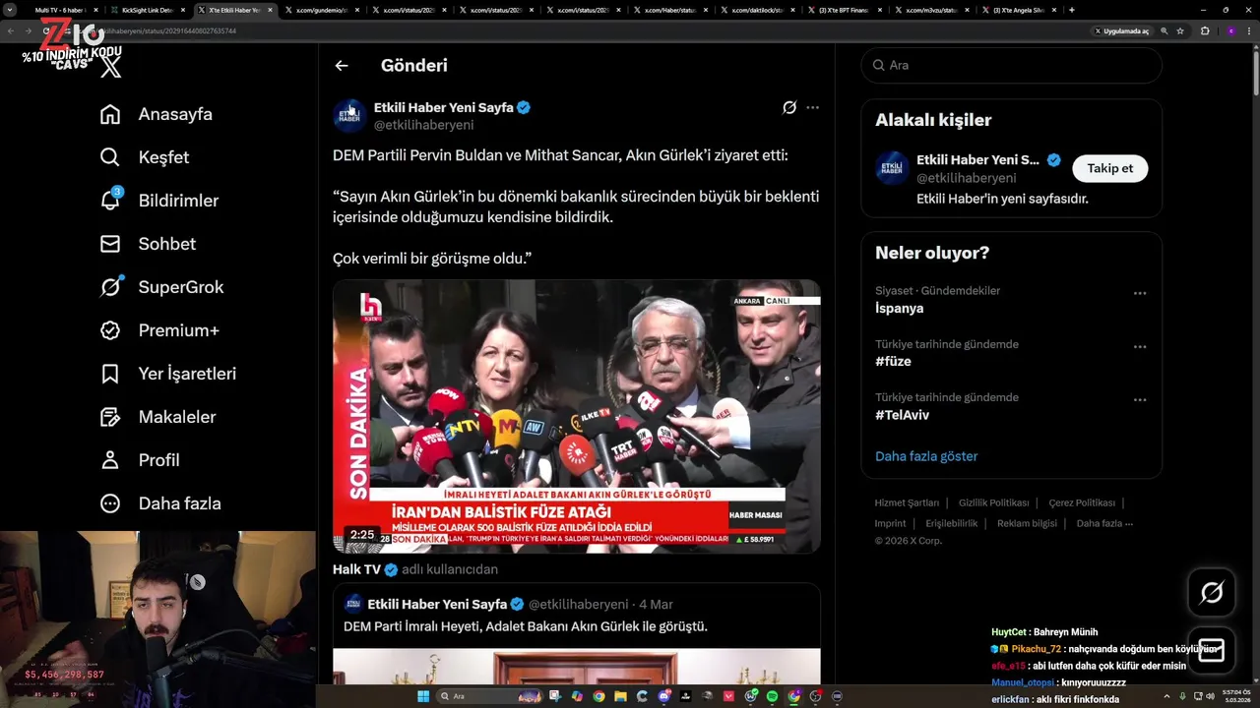
Task: Open the taskbar clock and date
Action: click(x=1236, y=696)
